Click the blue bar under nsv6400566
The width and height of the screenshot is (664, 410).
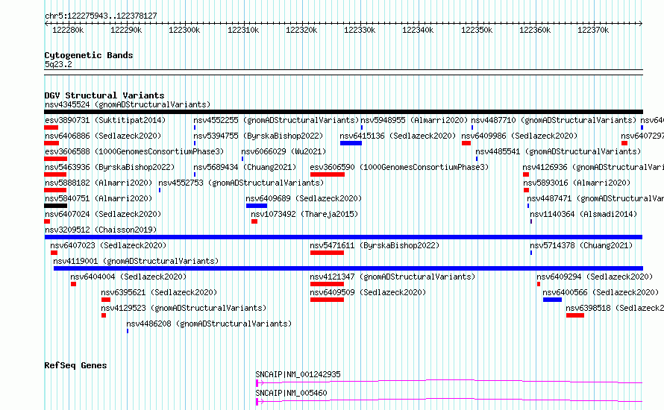(552, 300)
